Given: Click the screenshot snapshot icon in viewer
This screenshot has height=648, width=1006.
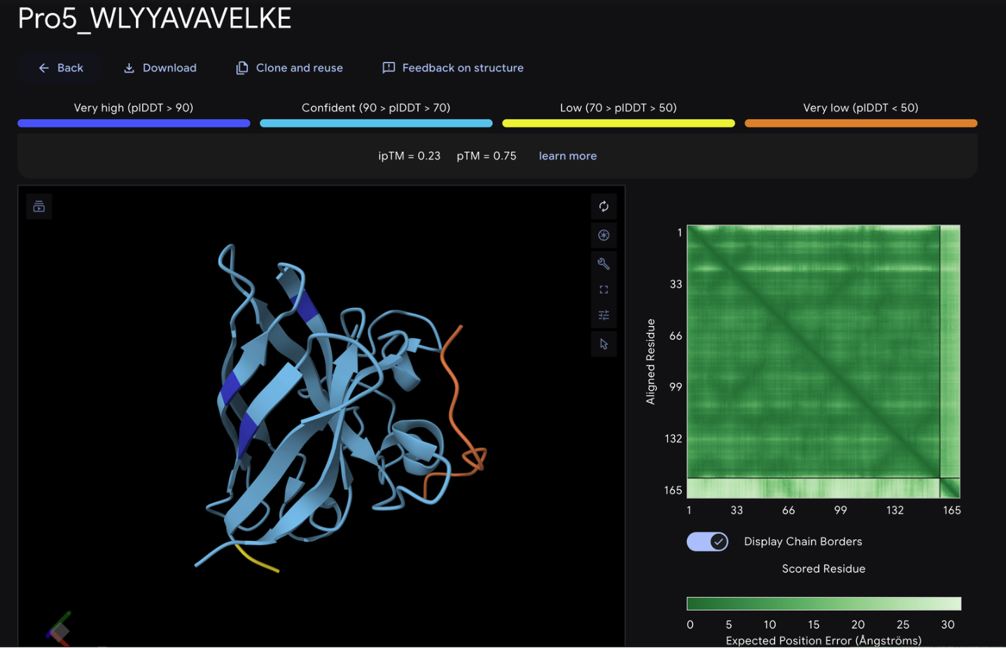Looking at the screenshot, I should point(603,235).
